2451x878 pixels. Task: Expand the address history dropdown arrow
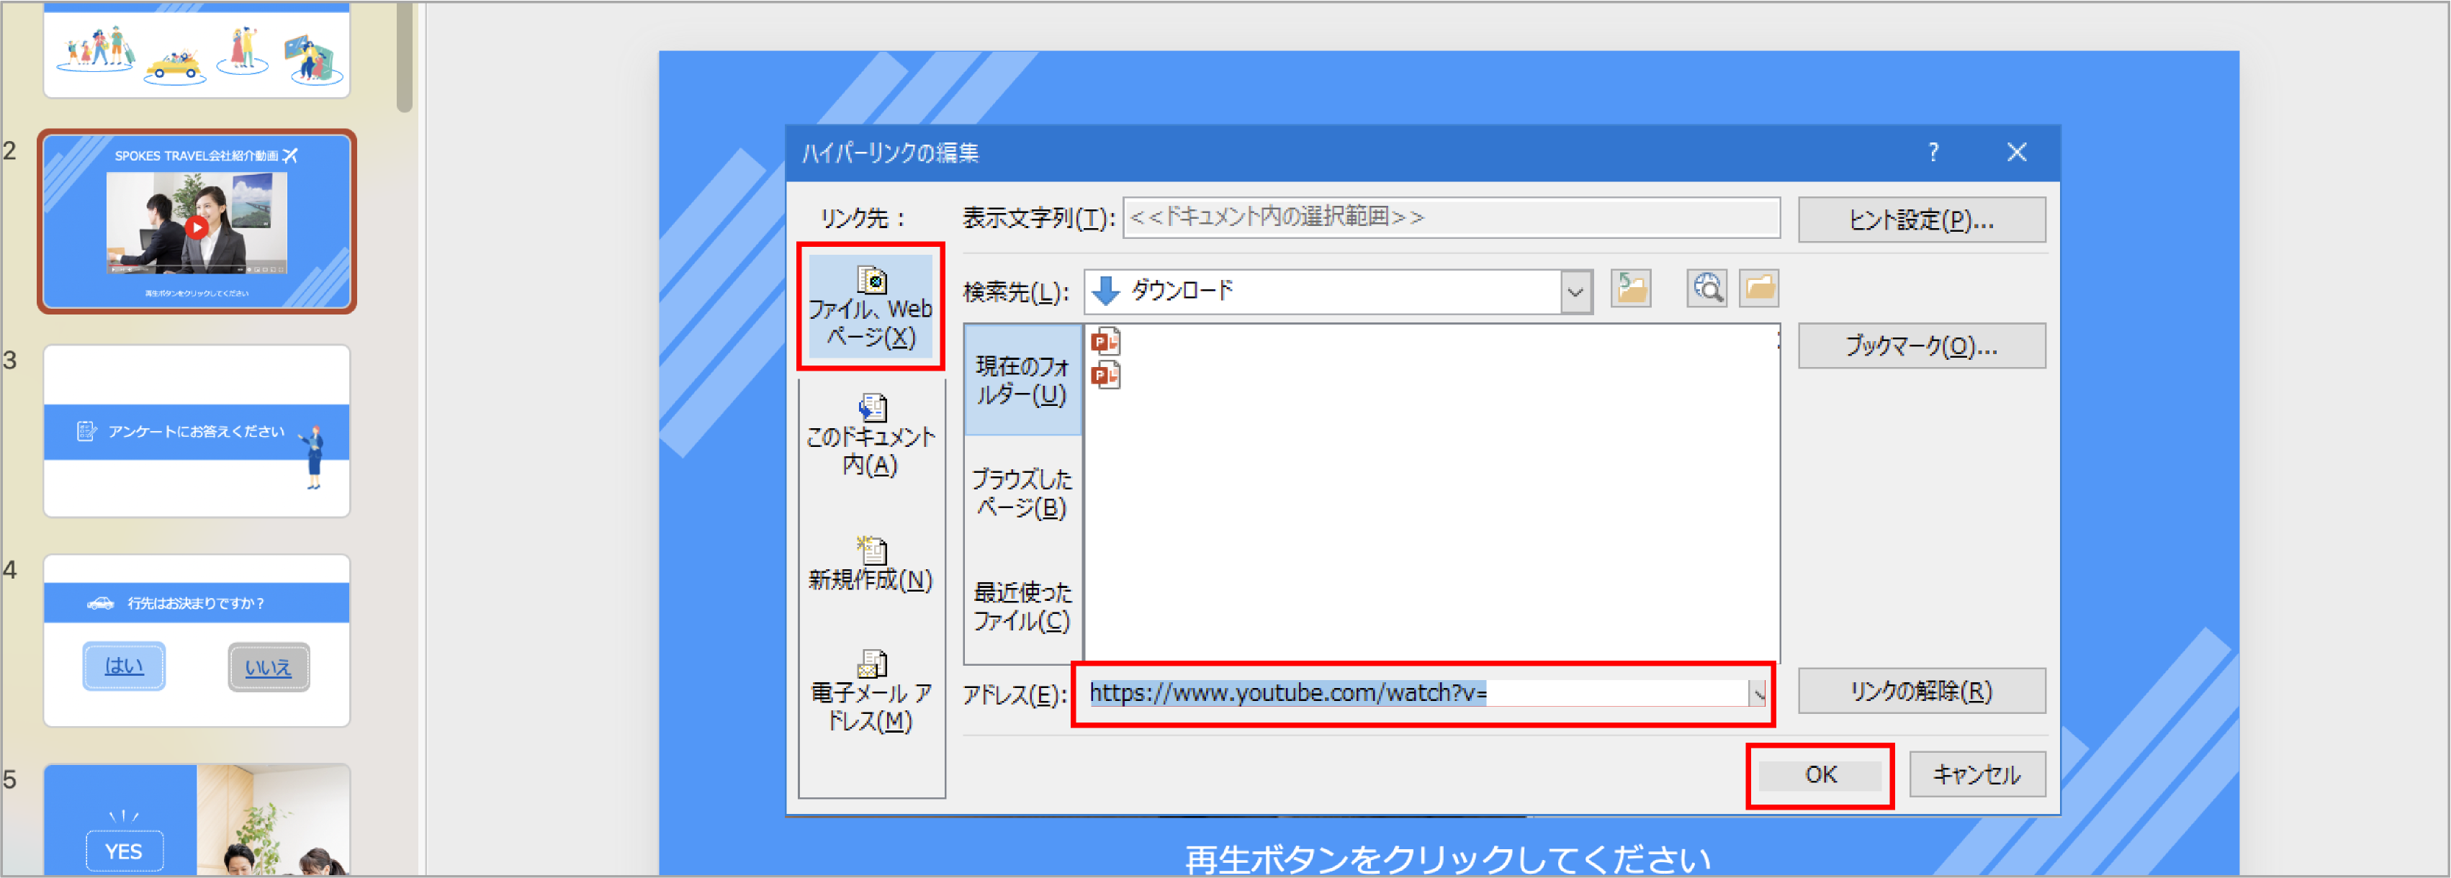pyautogui.click(x=1758, y=694)
